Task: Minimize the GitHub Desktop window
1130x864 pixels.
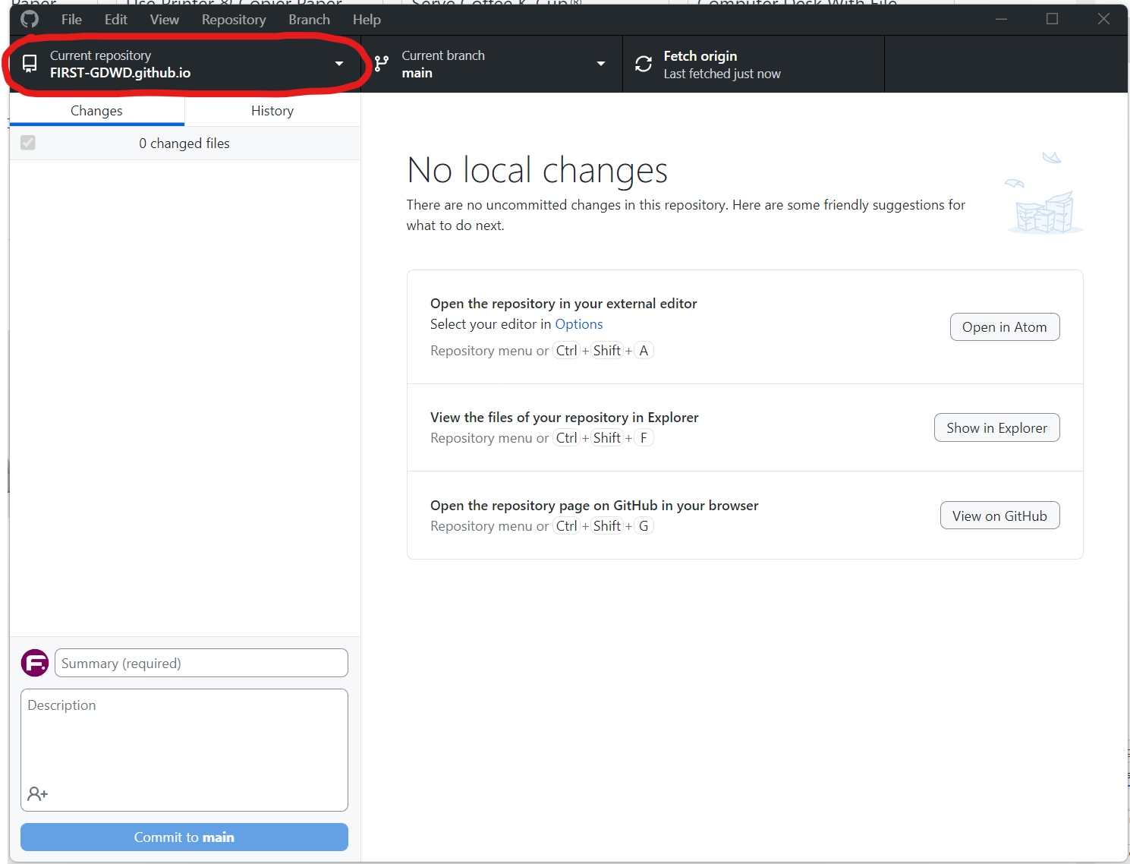Action: coord(1002,19)
